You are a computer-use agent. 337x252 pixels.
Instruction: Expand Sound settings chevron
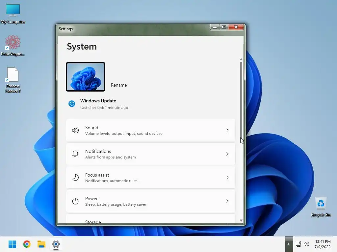(x=227, y=130)
